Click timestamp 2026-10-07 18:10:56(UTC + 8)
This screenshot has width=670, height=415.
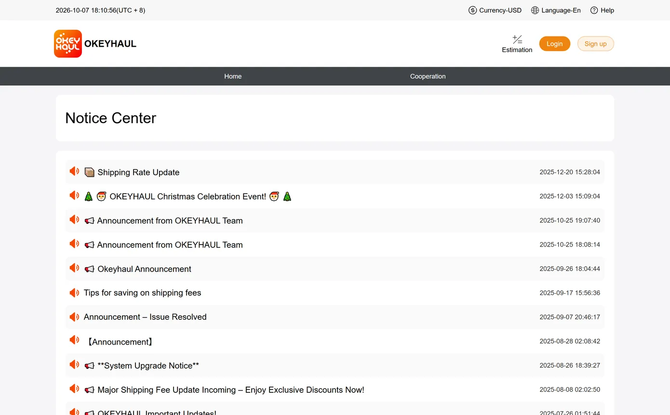(100, 10)
